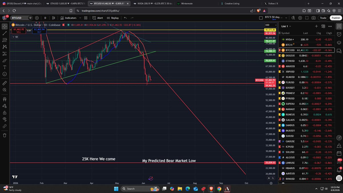This screenshot has width=343, height=193.
Task: Collapse the indicator legend showing 10
Action: 15,37
